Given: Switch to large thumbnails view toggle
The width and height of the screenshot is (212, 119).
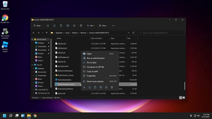Looking at the screenshot, I should [184, 98].
